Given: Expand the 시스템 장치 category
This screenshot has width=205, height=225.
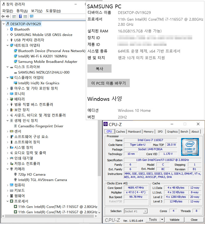Looking at the screenshot, I should coord(7,147).
